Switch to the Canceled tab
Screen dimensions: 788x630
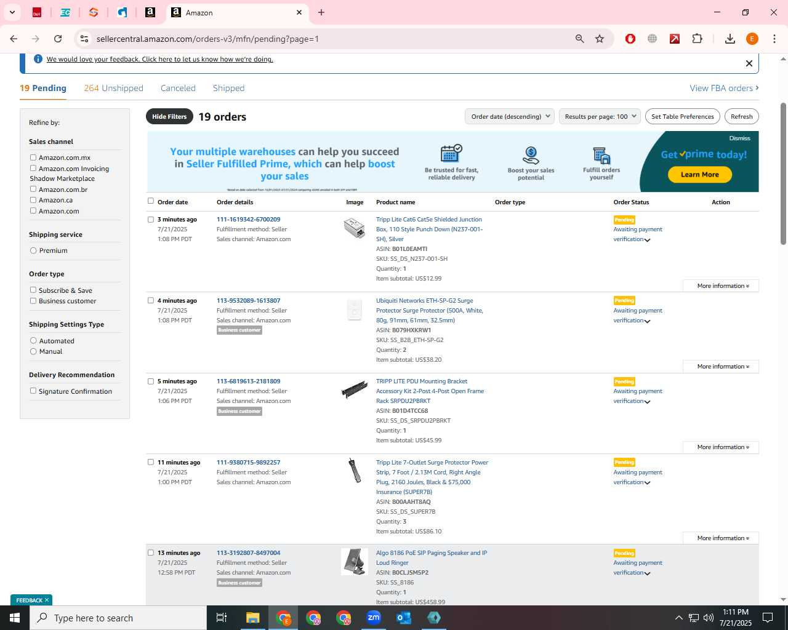178,88
